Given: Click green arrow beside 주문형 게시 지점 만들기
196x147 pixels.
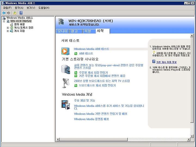Looking at the screenshot, I should click(x=76, y=72).
